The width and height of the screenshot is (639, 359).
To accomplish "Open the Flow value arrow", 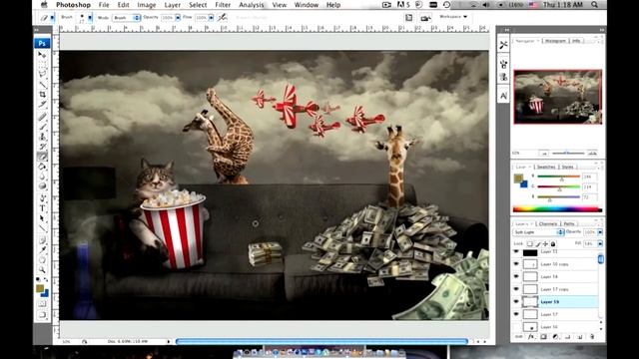I will click(211, 18).
